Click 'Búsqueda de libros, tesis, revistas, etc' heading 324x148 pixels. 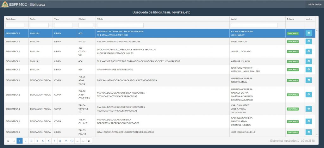161,12
